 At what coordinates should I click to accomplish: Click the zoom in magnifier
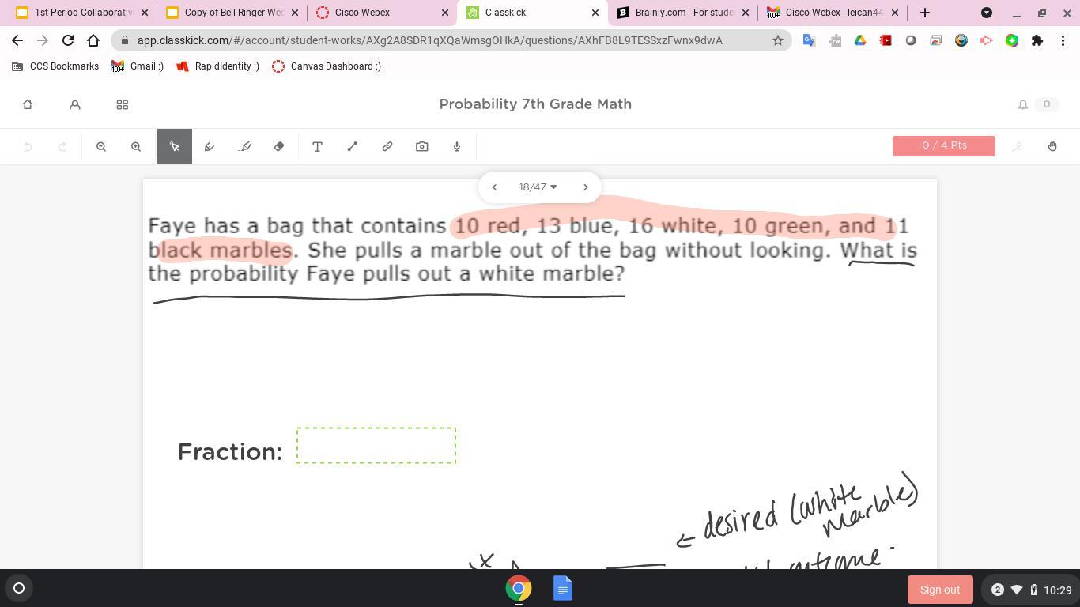136,146
